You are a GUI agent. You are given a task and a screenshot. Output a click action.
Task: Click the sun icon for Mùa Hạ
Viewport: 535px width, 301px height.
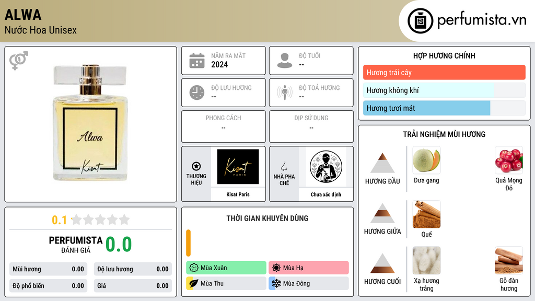coord(276,268)
